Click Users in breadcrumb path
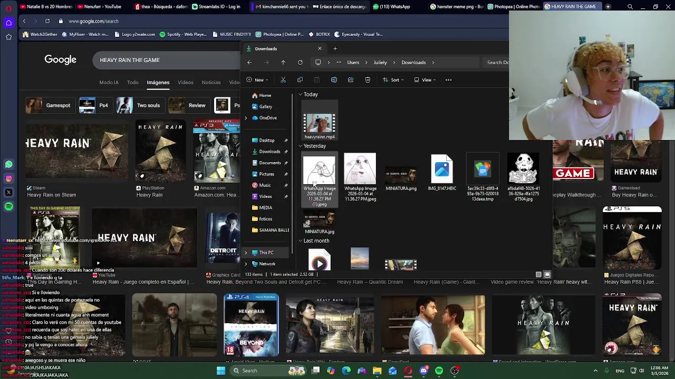 coord(353,63)
